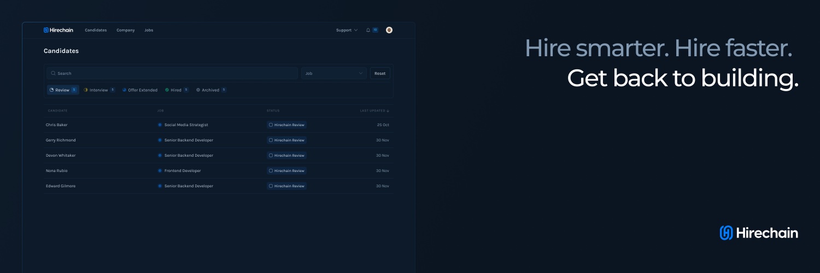Image resolution: width=820 pixels, height=273 pixels.
Task: Open the Job filter dropdown
Action: pos(334,73)
